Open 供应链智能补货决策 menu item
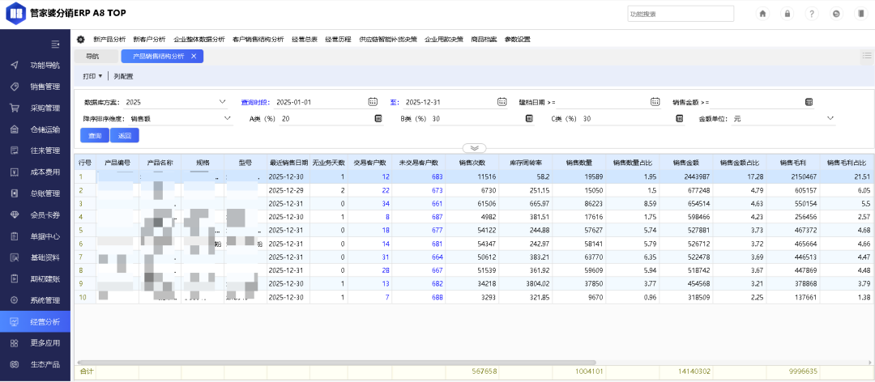Viewport: 875px width, 382px height. click(388, 40)
